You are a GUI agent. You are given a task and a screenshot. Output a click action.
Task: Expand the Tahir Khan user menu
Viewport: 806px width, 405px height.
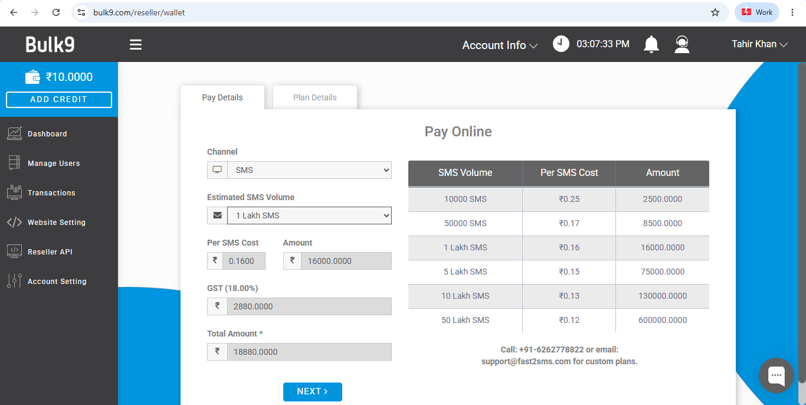pyautogui.click(x=760, y=44)
